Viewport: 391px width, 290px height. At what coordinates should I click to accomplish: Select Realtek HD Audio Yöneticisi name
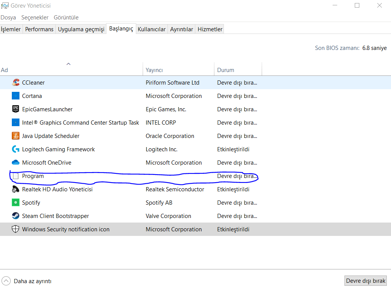[57, 189]
